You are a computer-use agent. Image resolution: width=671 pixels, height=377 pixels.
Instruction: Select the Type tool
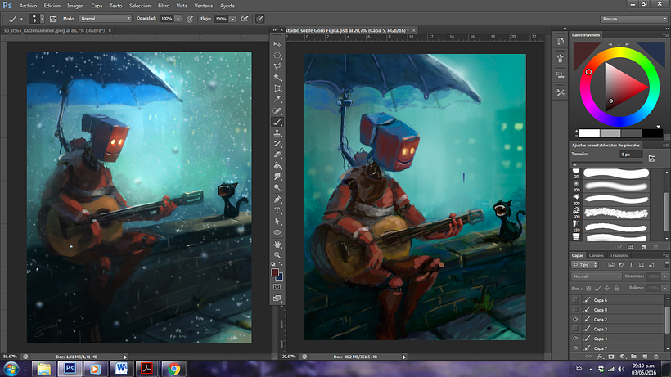click(277, 210)
